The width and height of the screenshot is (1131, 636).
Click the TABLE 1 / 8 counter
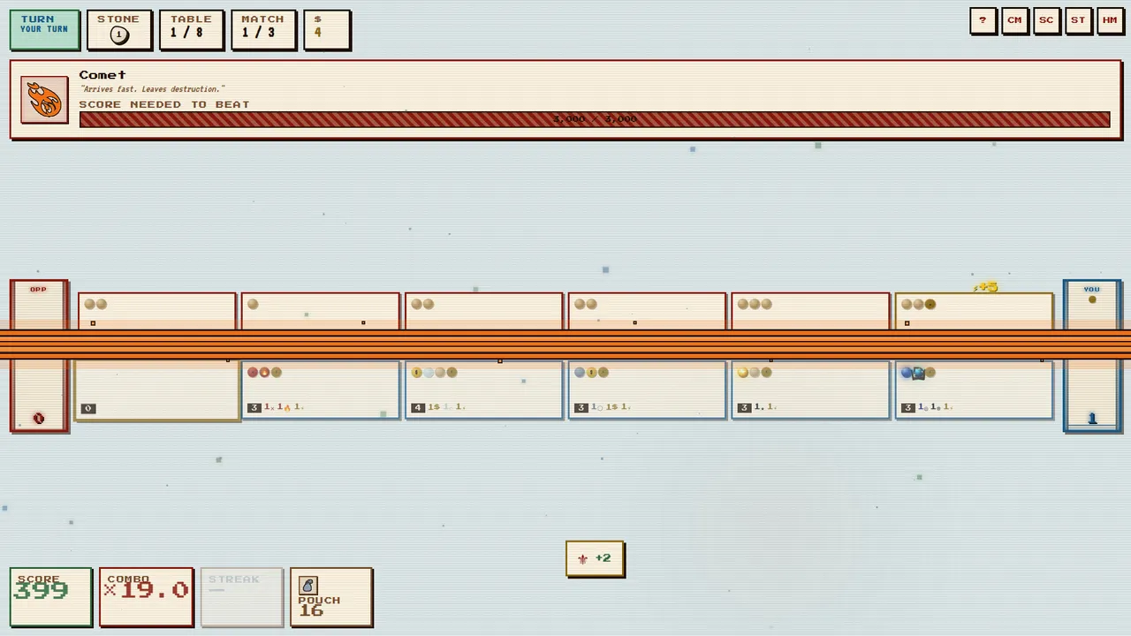191,29
